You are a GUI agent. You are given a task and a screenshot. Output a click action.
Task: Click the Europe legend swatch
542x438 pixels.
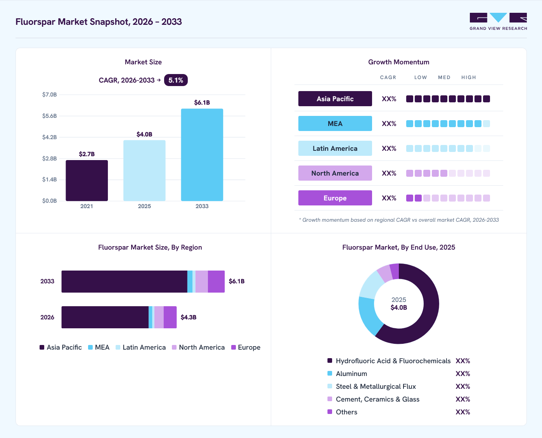(234, 347)
